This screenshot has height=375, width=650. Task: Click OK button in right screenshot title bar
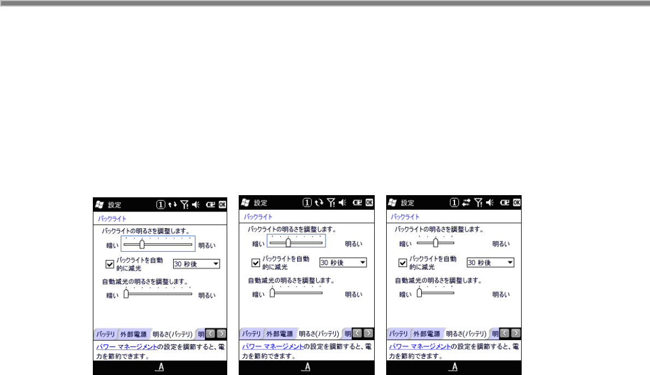[x=517, y=203]
